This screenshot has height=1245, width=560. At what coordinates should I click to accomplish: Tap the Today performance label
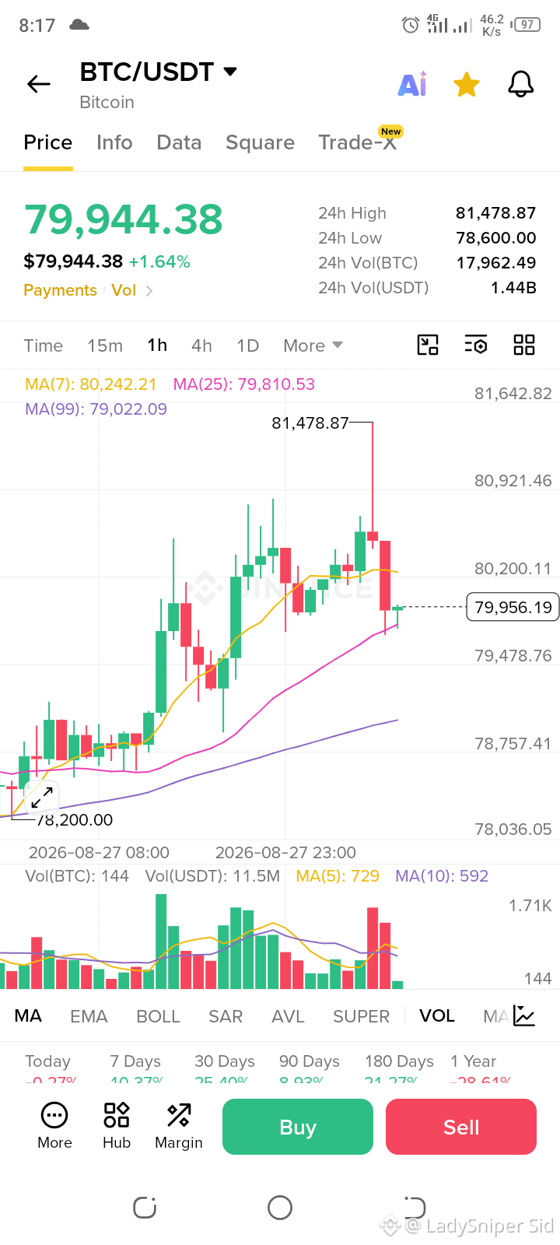[x=47, y=1061]
